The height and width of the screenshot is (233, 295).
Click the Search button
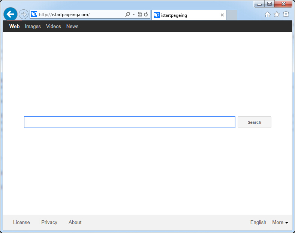255,122
